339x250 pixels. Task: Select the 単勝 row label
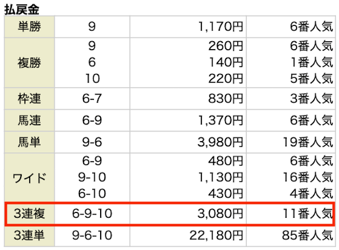pos(30,27)
